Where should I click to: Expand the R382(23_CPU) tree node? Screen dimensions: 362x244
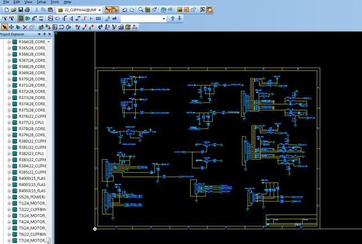tap(9, 153)
